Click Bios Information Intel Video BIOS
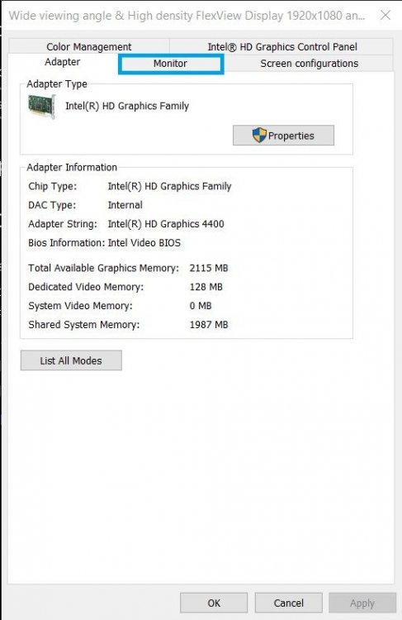402x620 pixels. click(144, 243)
